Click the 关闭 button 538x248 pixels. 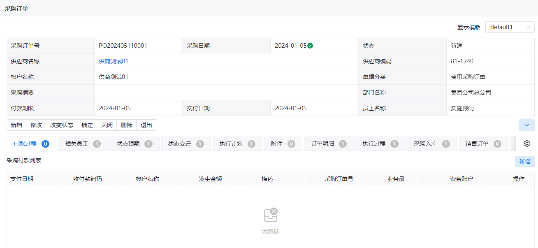coord(107,125)
